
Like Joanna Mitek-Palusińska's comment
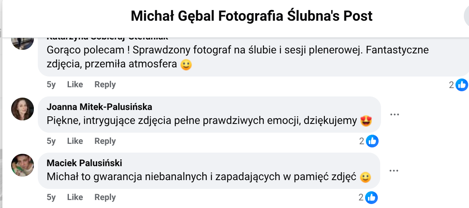click(75, 141)
